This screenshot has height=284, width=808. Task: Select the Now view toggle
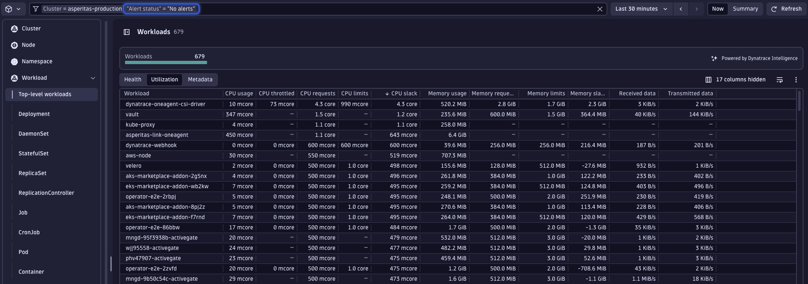click(x=718, y=9)
